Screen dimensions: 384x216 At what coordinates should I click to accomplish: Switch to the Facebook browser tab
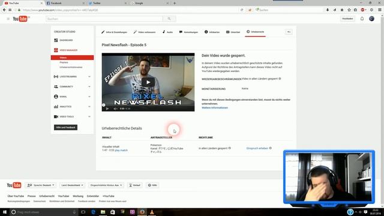tap(65, 3)
